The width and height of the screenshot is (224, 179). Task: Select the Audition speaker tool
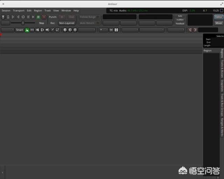point(47,30)
